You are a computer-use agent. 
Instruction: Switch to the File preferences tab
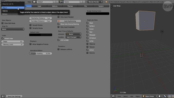[85, 6]
